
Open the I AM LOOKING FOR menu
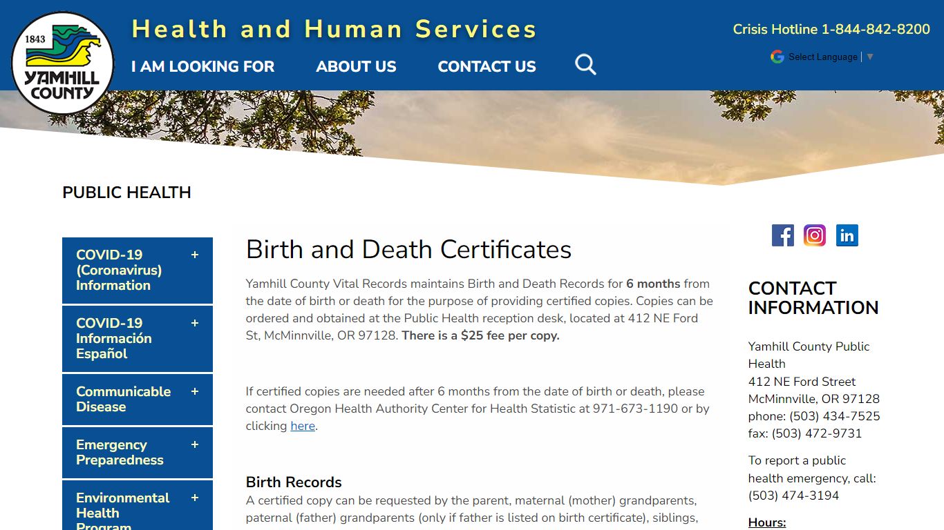(202, 66)
